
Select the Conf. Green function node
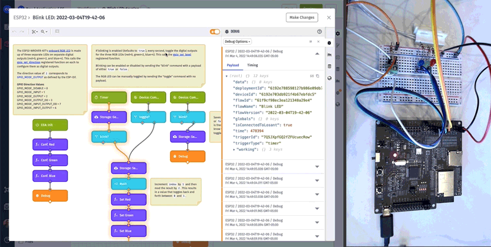tap(50, 160)
